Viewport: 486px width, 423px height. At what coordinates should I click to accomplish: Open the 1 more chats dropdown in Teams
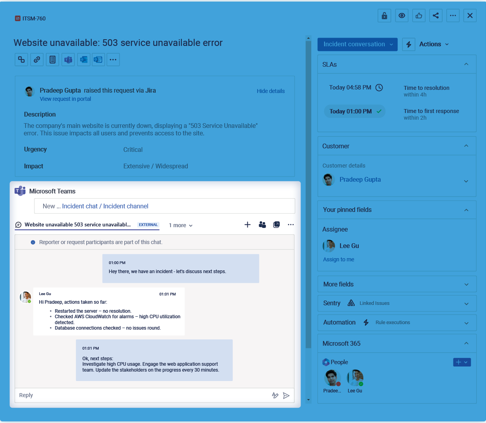pyautogui.click(x=180, y=225)
